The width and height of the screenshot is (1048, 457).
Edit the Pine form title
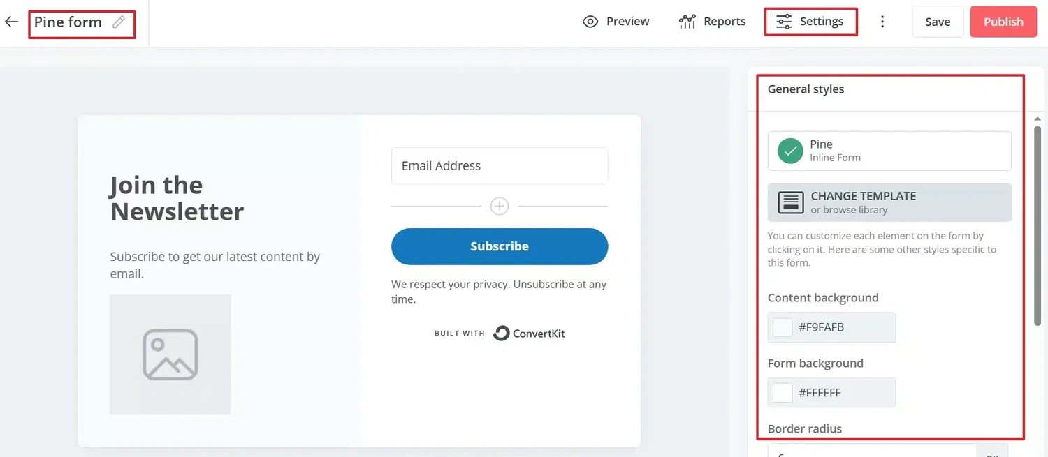68,22
